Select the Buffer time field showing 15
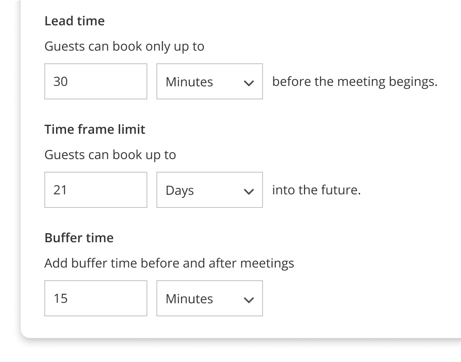The image size is (461, 362). pyautogui.click(x=95, y=298)
